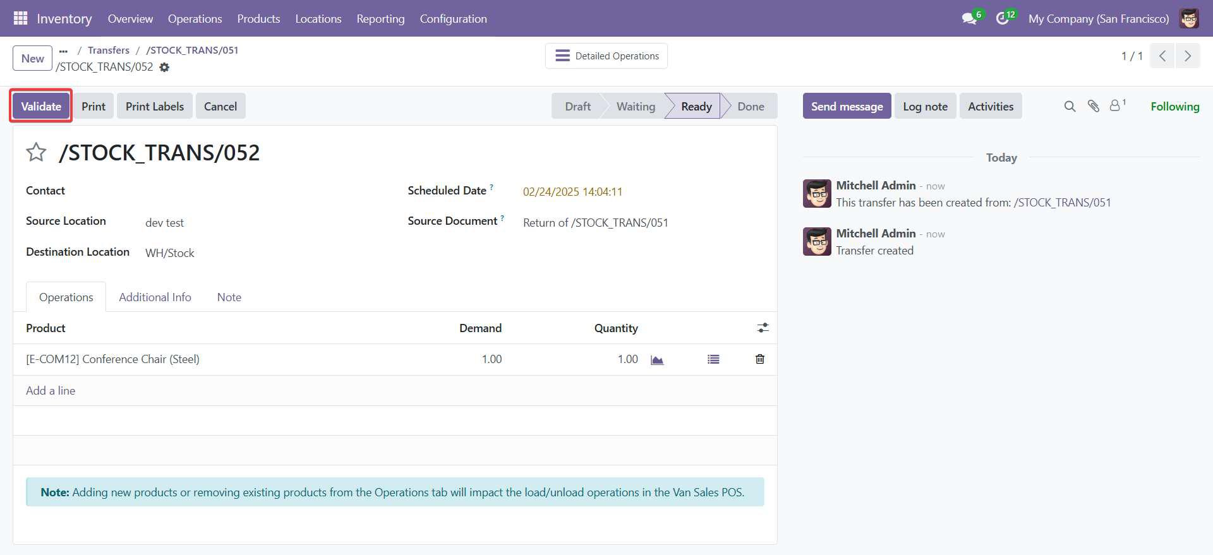Toggle the favorite star for the transfer

coord(36,153)
